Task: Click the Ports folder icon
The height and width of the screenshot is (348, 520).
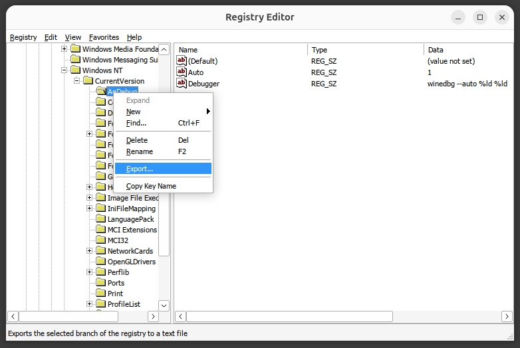Action: click(x=101, y=282)
